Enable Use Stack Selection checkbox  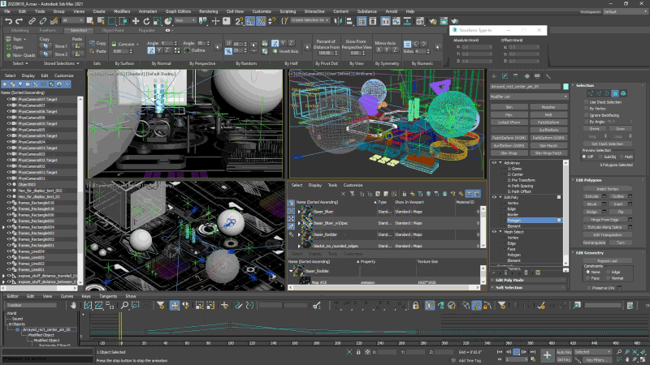coord(586,102)
